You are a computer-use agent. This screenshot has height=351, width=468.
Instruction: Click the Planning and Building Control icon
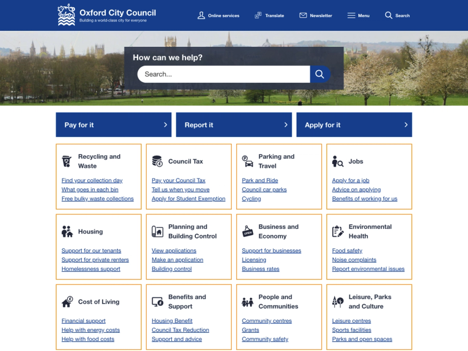point(158,232)
